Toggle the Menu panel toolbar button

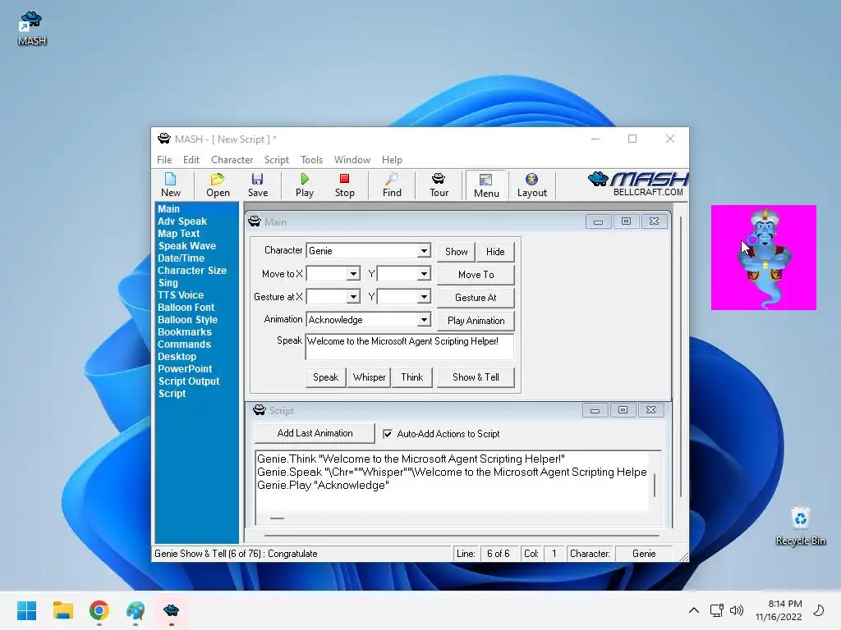[x=486, y=185]
